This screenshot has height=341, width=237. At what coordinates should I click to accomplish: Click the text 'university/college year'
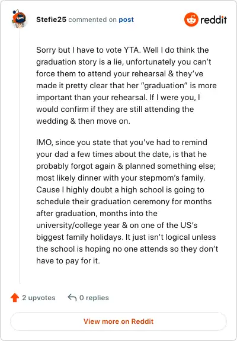coord(78,226)
